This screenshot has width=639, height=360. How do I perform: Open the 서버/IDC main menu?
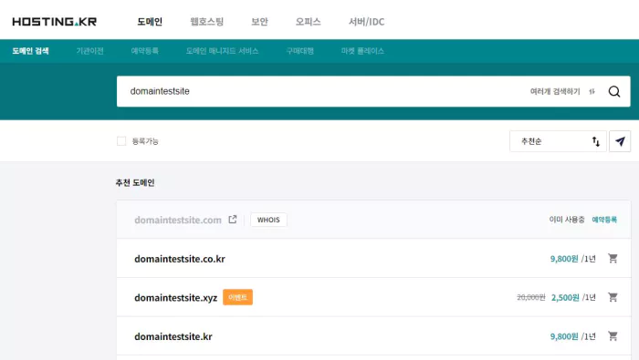(x=366, y=22)
